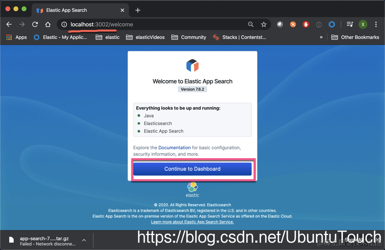Open the Elastic - My Applic... bookmark
Screen dimensions: 385x250
60,37
